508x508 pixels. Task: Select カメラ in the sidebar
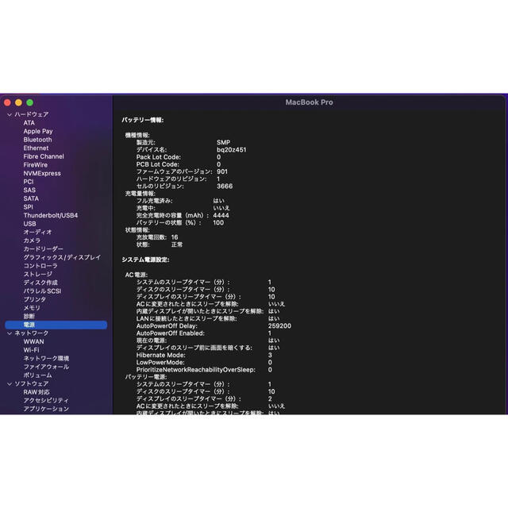click(x=32, y=241)
